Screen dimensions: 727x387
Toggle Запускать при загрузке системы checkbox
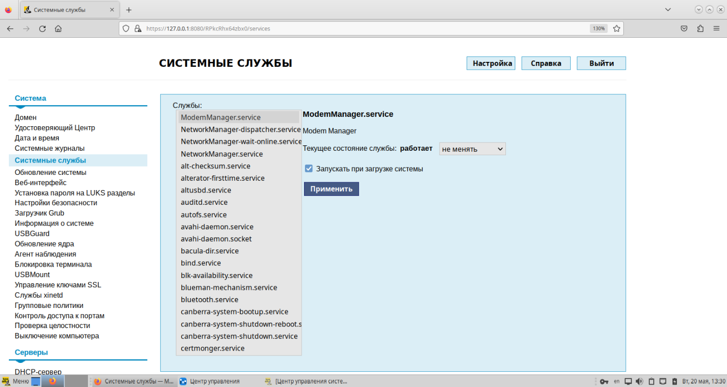point(308,168)
